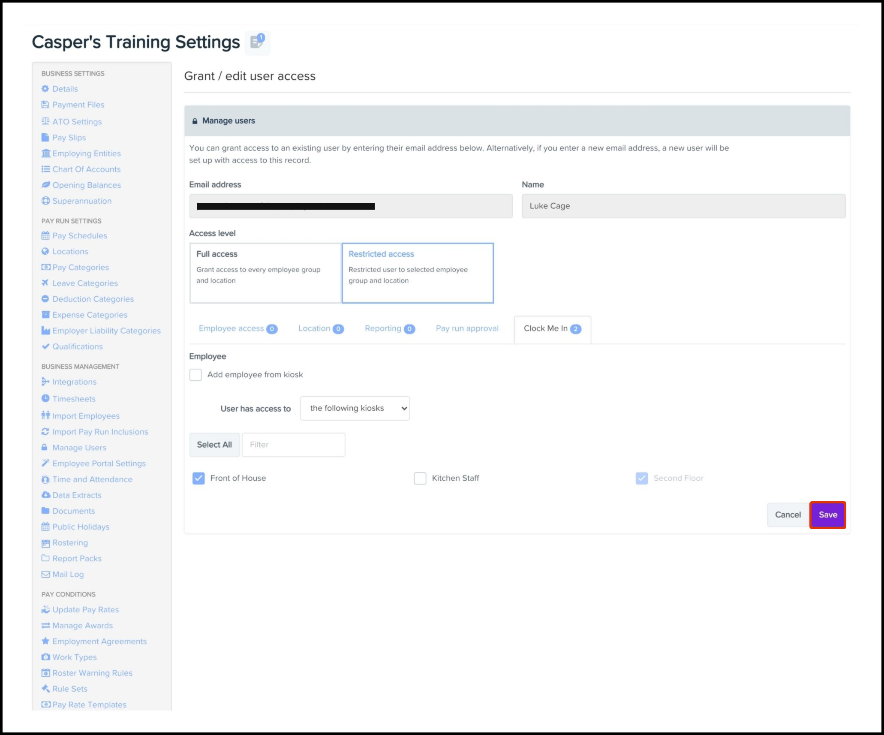Uncheck the Front of House kiosk
This screenshot has width=884, height=735.
pyautogui.click(x=198, y=478)
